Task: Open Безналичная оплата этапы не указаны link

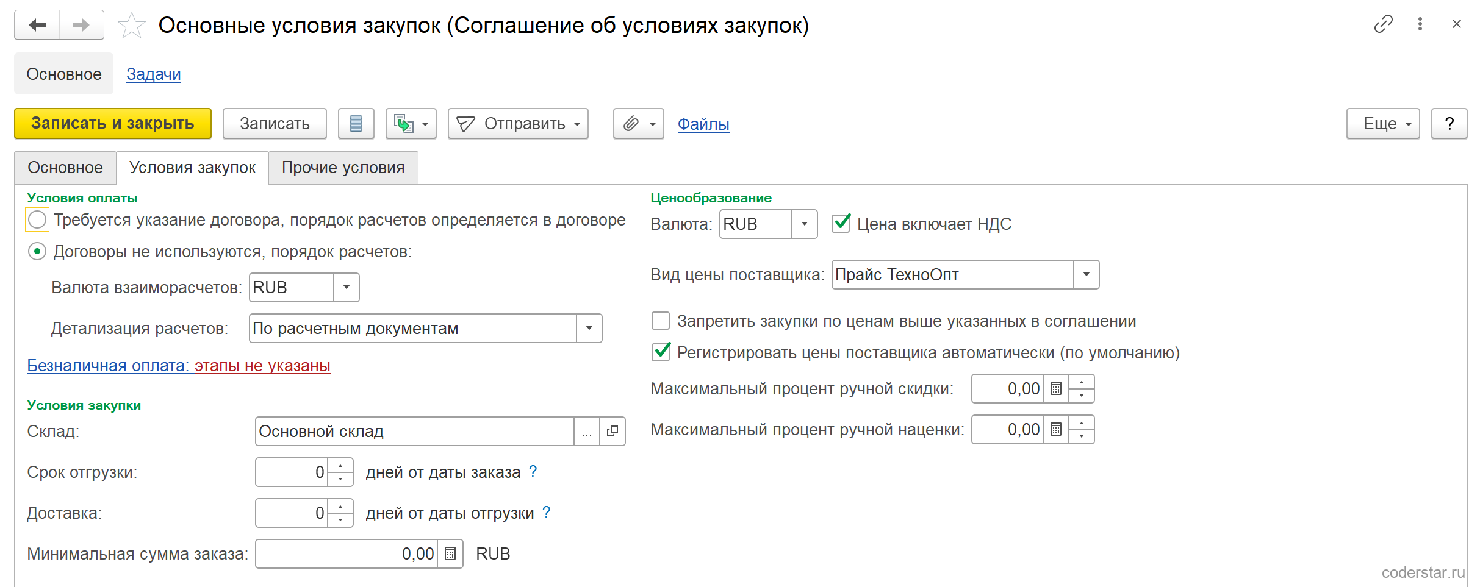Action: coord(179,366)
